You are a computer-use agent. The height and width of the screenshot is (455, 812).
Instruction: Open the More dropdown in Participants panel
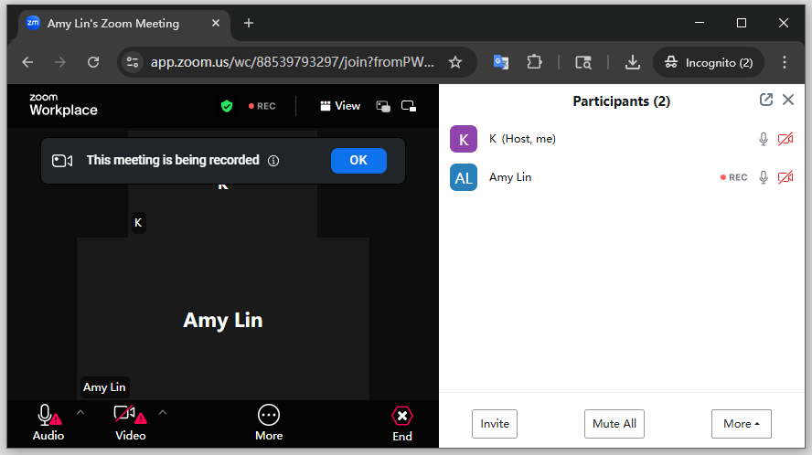coord(741,424)
